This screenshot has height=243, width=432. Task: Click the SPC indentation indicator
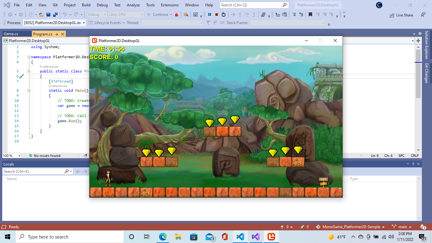pyautogui.click(x=401, y=156)
